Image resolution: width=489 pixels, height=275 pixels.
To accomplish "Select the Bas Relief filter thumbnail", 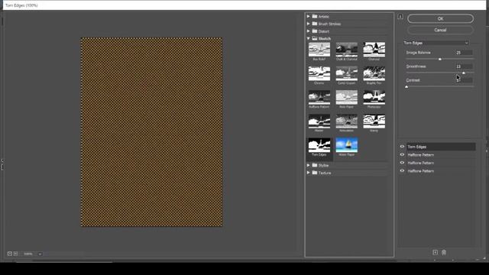I will coord(319,50).
